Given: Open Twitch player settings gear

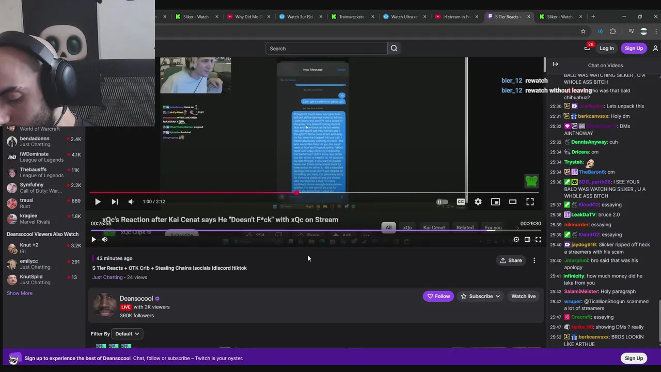Looking at the screenshot, I should click(516, 239).
